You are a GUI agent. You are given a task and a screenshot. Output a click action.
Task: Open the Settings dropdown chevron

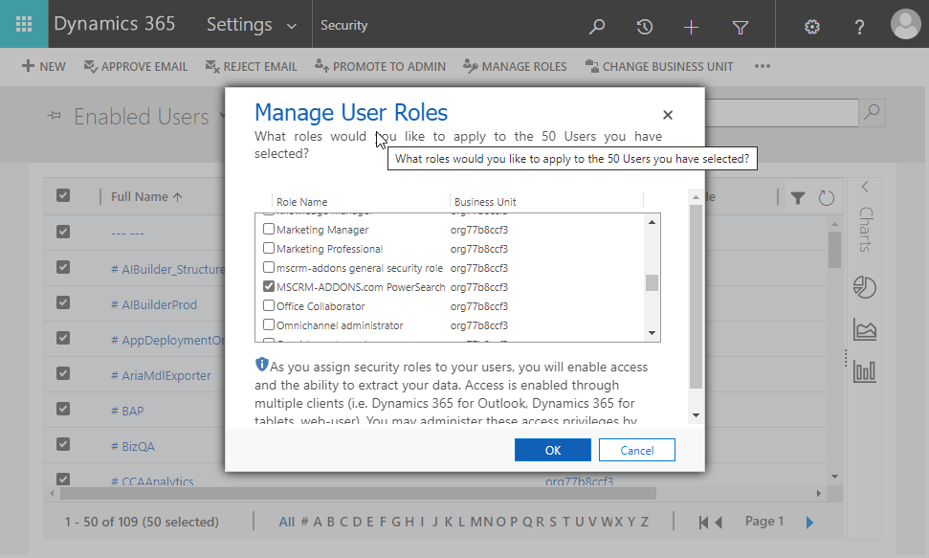292,25
